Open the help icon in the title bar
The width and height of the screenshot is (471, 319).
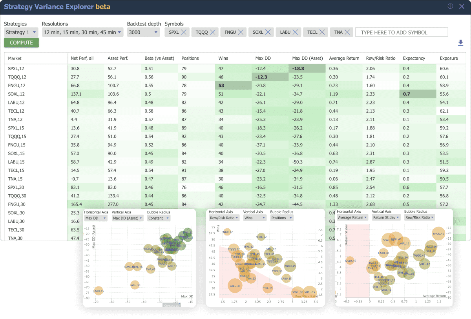[x=450, y=6]
